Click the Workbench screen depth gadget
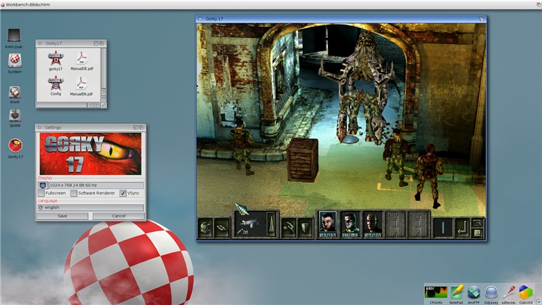This screenshot has width=542, height=305. [x=539, y=5]
